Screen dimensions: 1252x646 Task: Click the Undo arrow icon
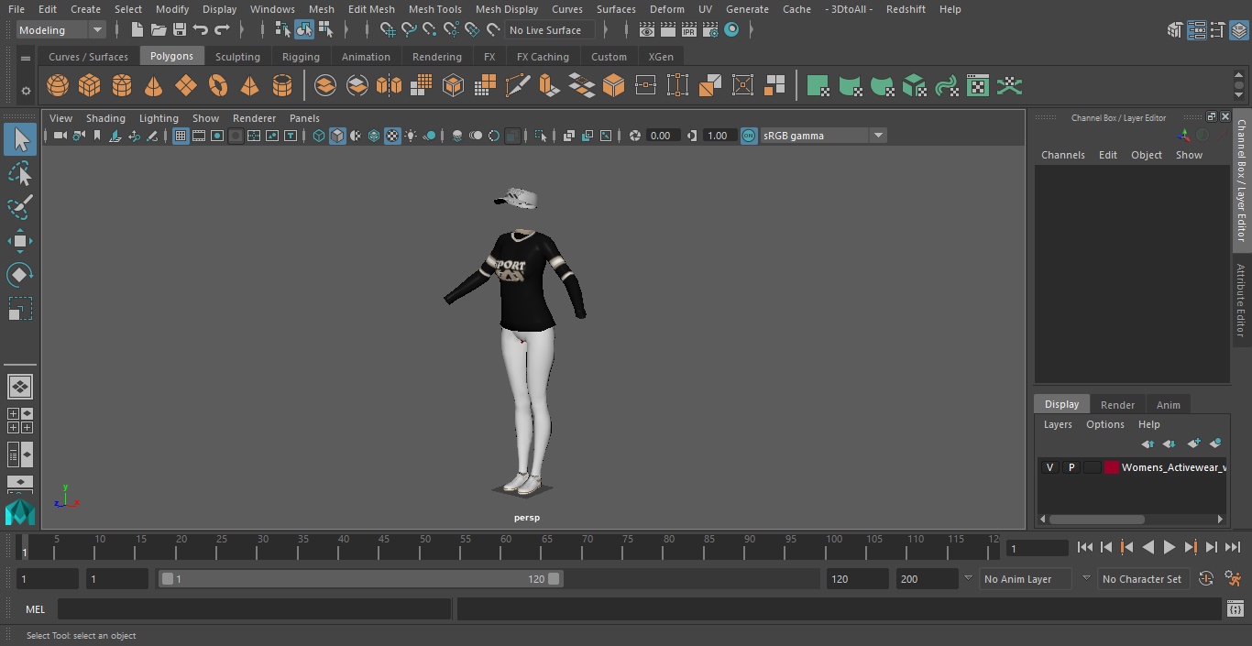coord(201,30)
